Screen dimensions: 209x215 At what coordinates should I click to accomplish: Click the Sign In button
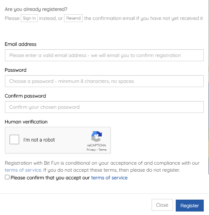[29, 18]
